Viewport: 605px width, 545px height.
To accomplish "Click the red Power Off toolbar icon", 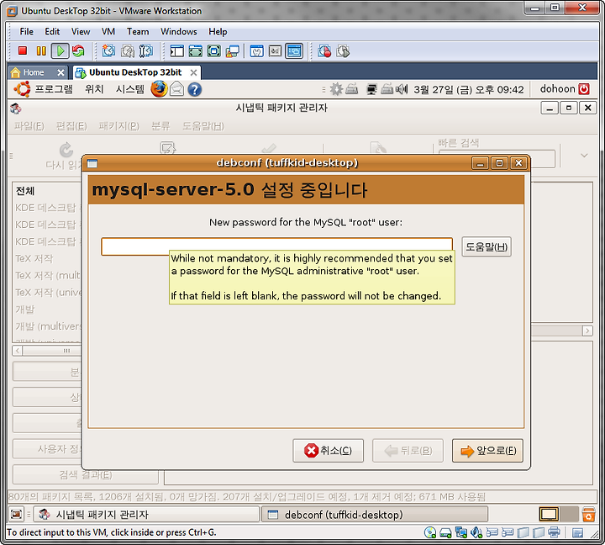I will click(x=23, y=50).
